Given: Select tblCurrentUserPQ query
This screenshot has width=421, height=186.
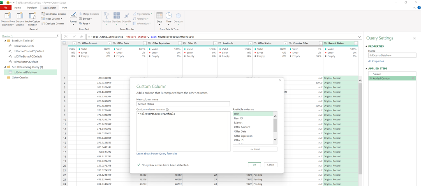Looking at the screenshot, I should point(24,46).
